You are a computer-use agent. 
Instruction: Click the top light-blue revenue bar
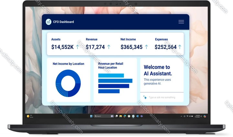click(111, 76)
